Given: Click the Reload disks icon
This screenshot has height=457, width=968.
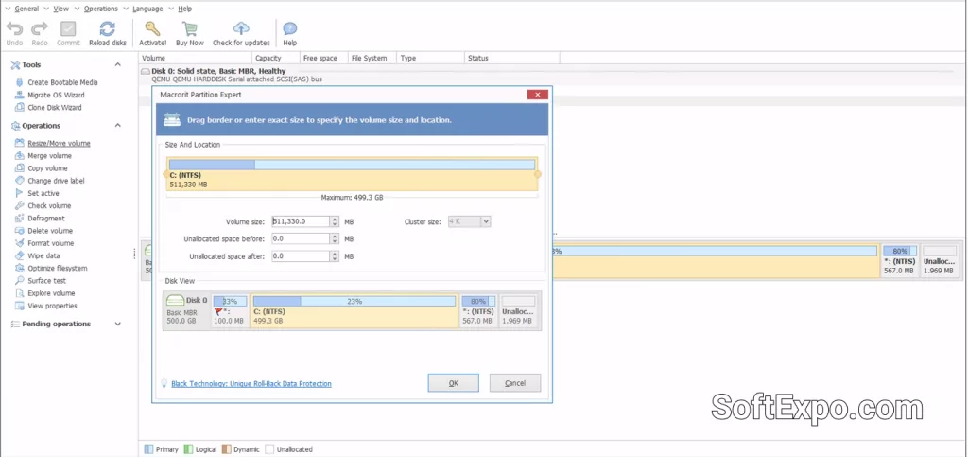Looking at the screenshot, I should 108,28.
